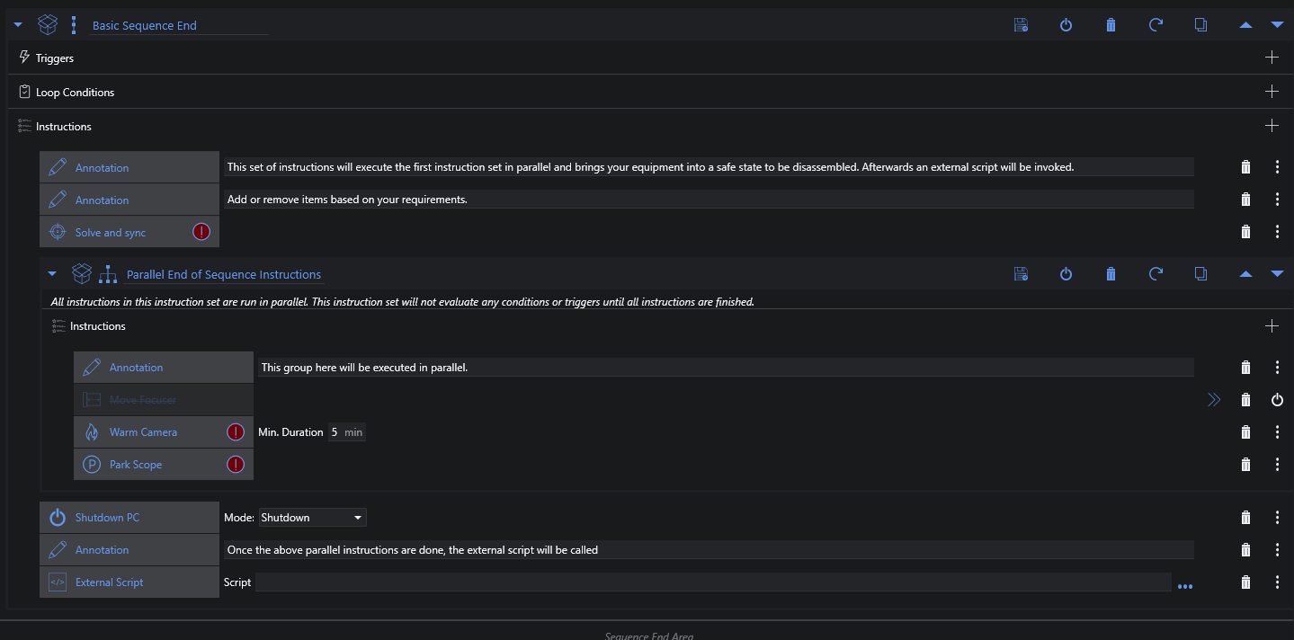This screenshot has width=1294, height=640.
Task: Toggle power for Parallel End of Sequence
Action: [x=1066, y=274]
